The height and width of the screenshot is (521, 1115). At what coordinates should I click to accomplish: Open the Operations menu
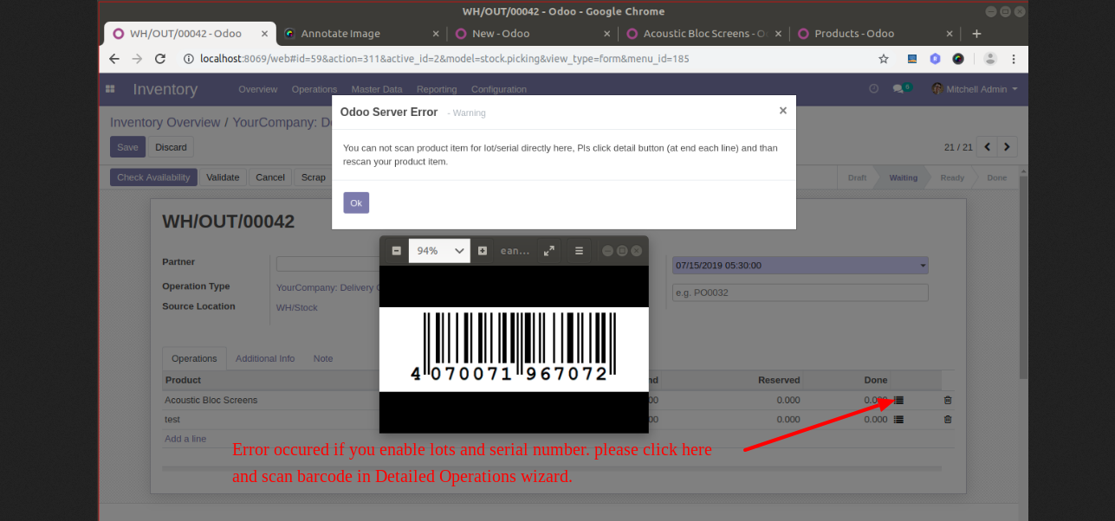click(x=314, y=89)
